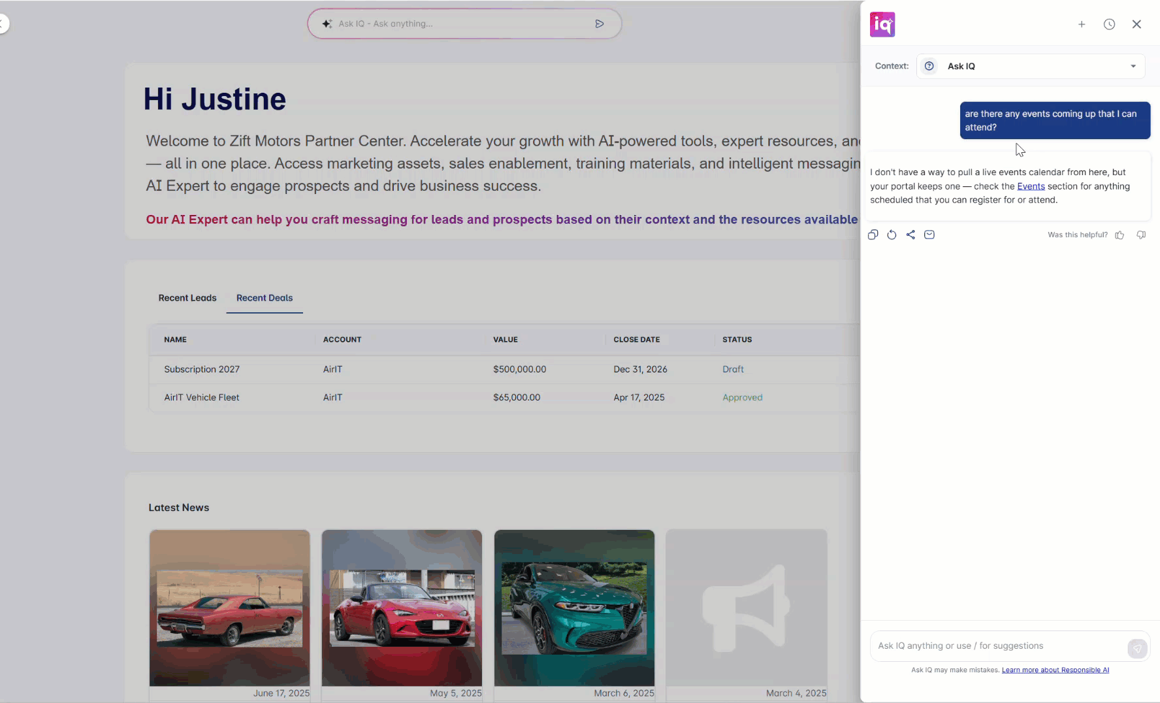Open the June 17, 2025 news thumbnail
Image resolution: width=1160 pixels, height=703 pixels.
click(229, 608)
